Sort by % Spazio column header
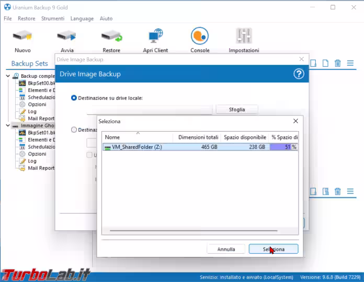 tap(283, 137)
